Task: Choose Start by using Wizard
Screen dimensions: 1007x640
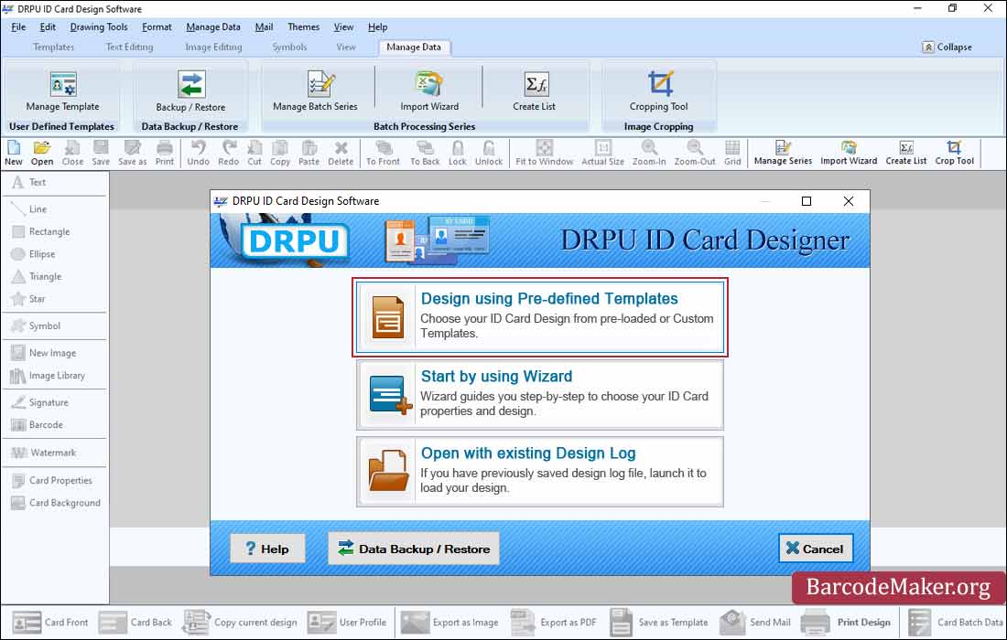Action: coord(540,394)
